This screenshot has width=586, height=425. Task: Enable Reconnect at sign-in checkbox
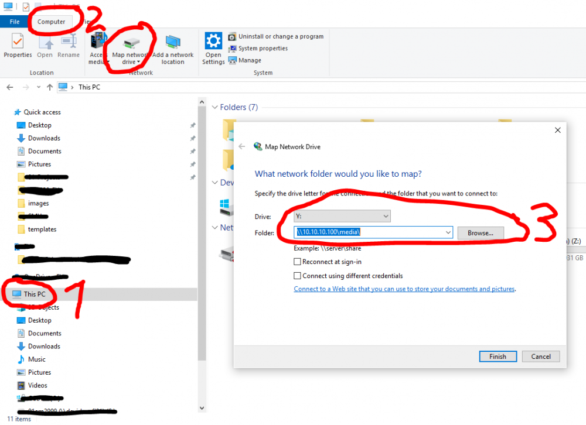point(297,262)
